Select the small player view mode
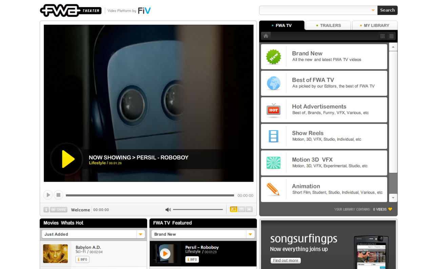This screenshot has height=269, width=434. (233, 209)
